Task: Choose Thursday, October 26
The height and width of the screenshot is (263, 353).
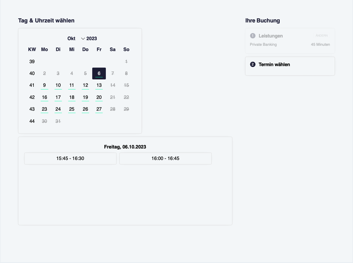Action: 85,109
